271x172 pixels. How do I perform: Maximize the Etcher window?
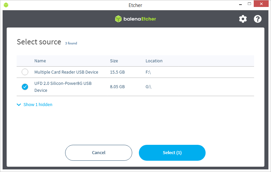(x=249, y=5)
